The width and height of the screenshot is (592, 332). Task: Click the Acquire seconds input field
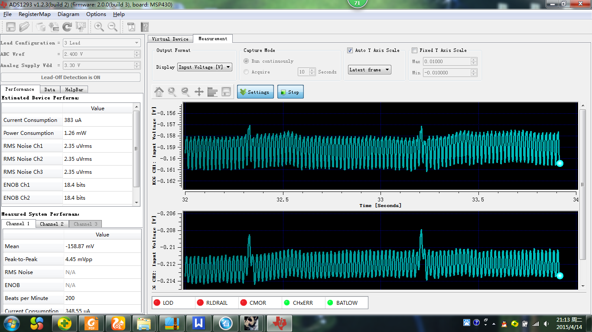click(303, 72)
